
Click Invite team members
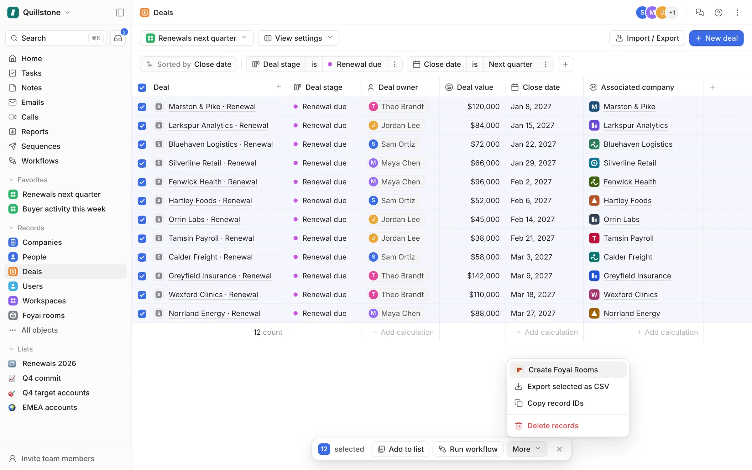pos(52,458)
